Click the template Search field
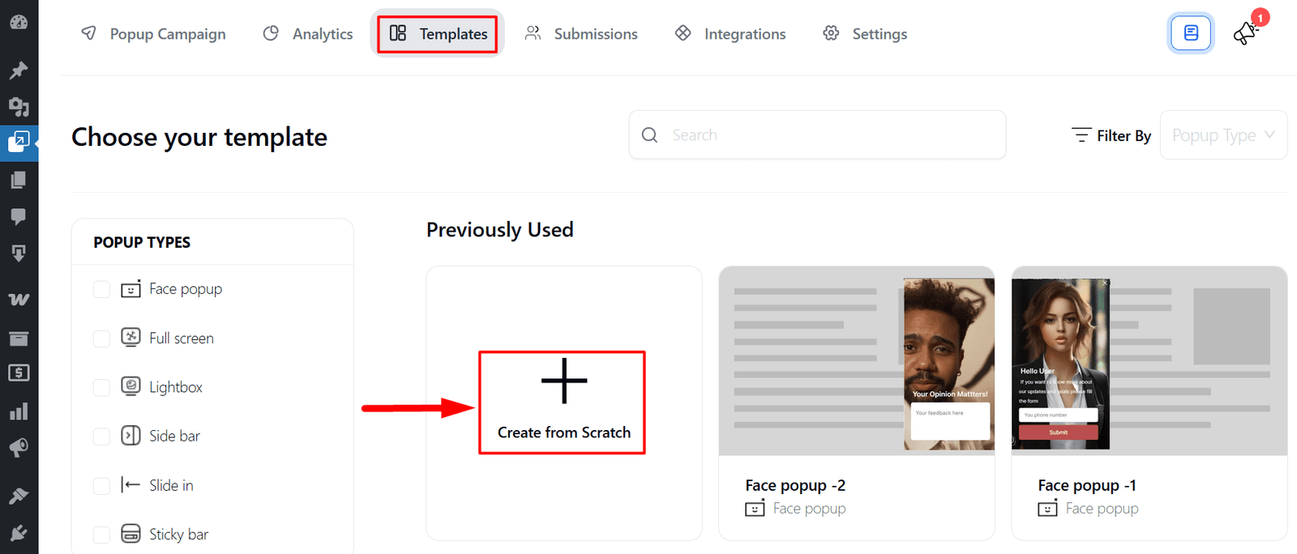 [817, 134]
